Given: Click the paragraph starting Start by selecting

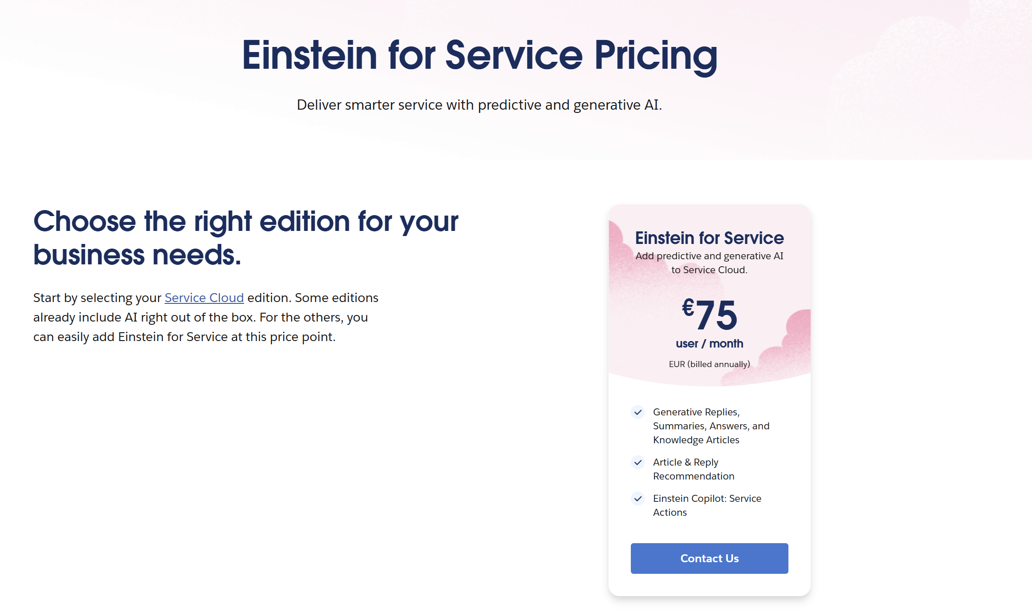Looking at the screenshot, I should (206, 317).
